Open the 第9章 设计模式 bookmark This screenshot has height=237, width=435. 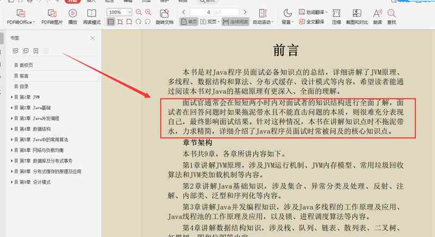pyautogui.click(x=35, y=182)
